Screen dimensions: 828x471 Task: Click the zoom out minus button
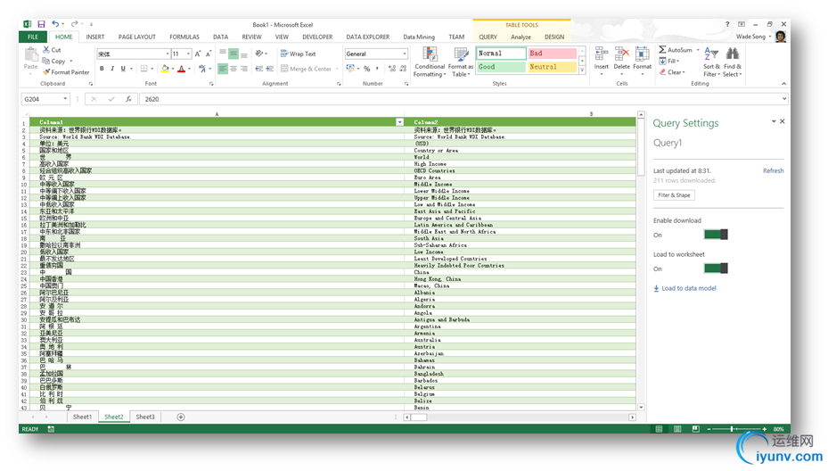pos(709,429)
